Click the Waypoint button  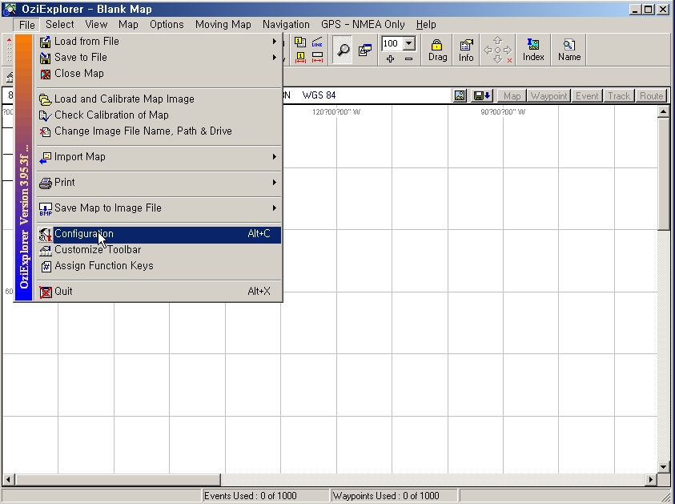point(548,96)
